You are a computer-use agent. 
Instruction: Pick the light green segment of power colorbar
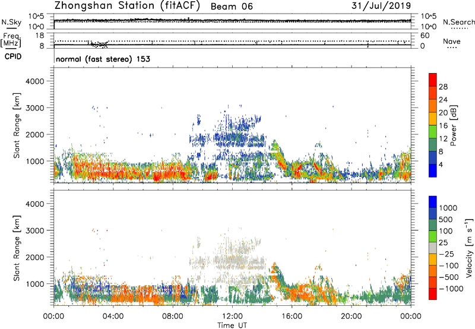[x=433, y=131]
